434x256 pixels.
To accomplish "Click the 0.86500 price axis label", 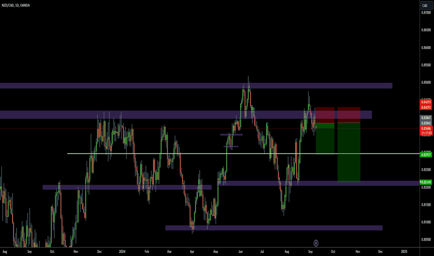I will [426, 30].
